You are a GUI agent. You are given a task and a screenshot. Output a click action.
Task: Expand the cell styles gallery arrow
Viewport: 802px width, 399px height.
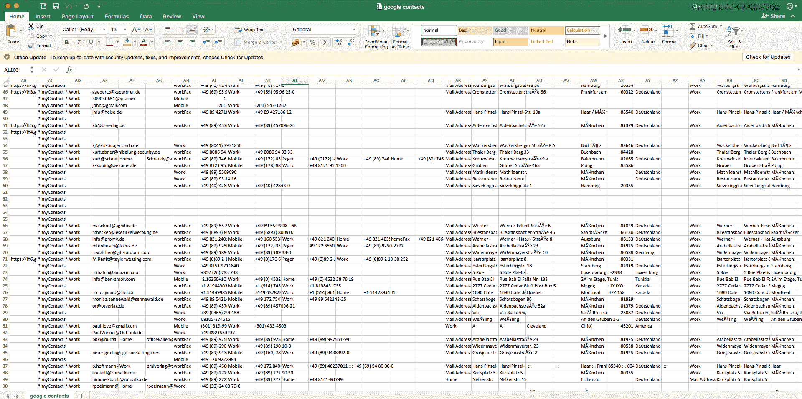[x=606, y=36]
